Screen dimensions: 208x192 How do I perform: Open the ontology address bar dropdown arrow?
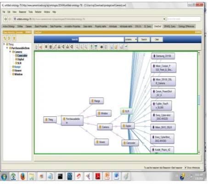coord(164,19)
